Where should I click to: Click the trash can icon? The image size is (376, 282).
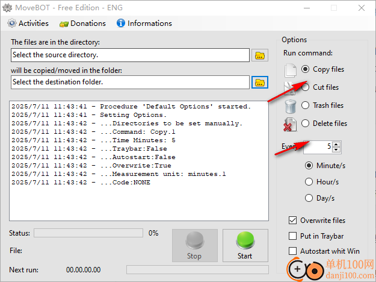[291, 106]
